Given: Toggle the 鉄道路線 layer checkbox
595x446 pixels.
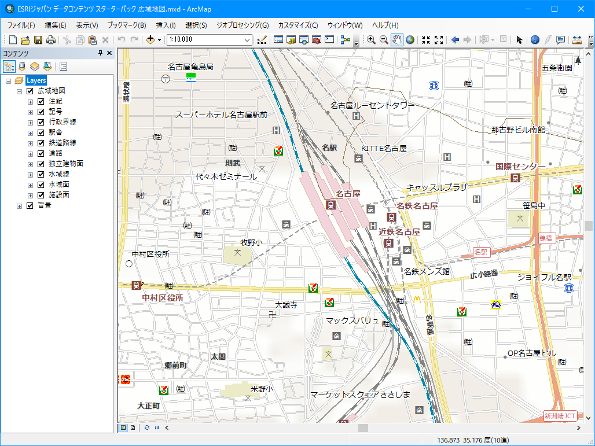Looking at the screenshot, I should [41, 143].
